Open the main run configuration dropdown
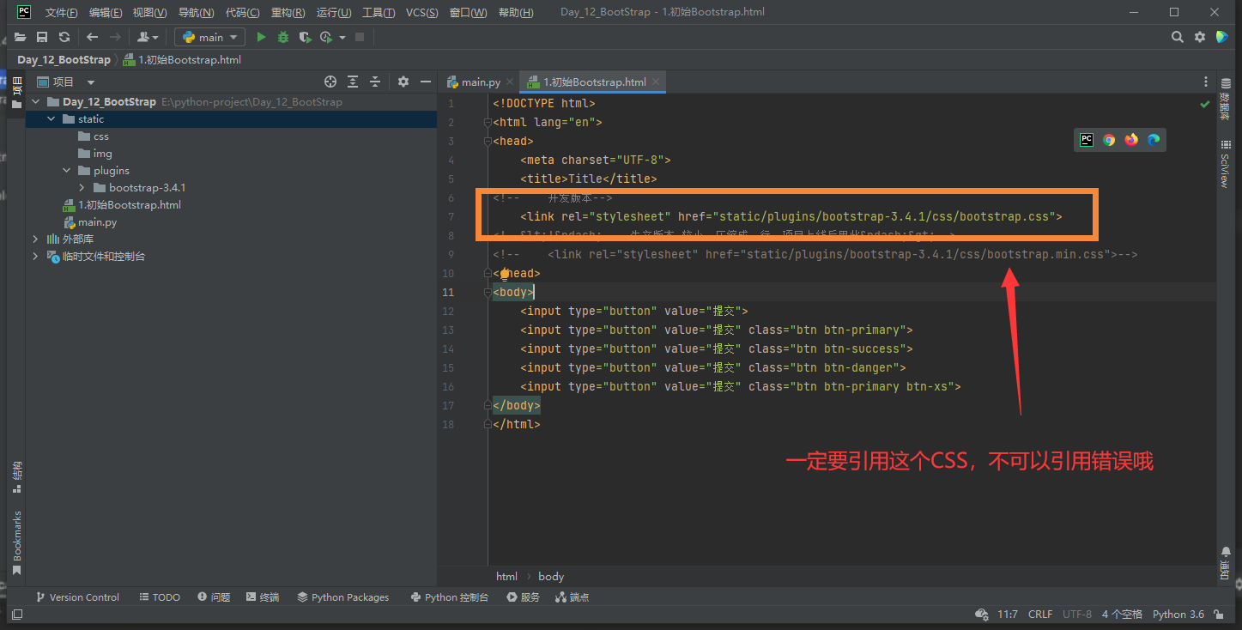 click(x=209, y=37)
